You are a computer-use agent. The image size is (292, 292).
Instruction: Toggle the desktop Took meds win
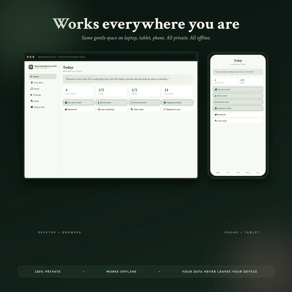145,109
